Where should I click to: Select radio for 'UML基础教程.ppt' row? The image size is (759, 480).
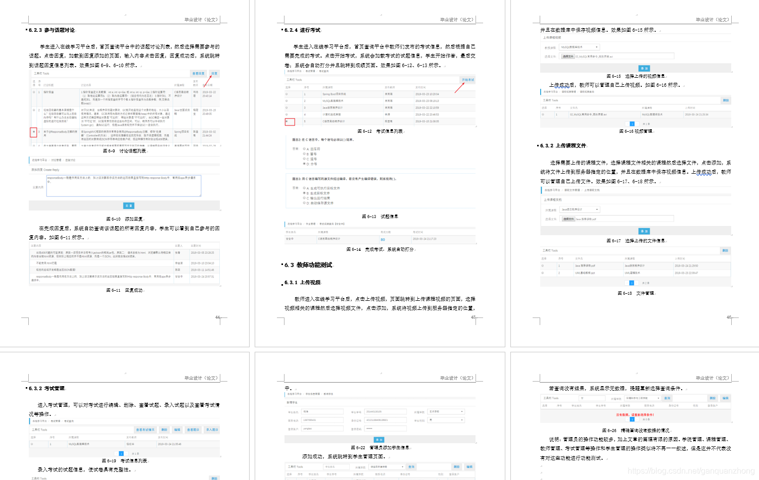coord(543,273)
